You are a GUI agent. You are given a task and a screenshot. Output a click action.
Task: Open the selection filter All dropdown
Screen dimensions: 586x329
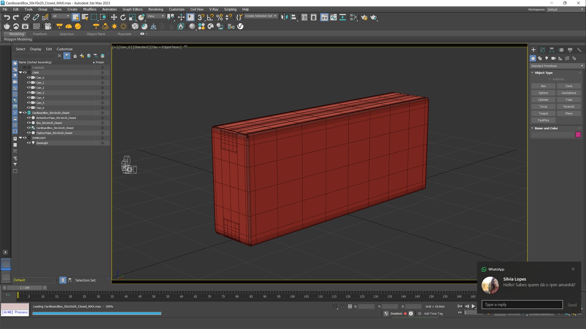point(61,16)
